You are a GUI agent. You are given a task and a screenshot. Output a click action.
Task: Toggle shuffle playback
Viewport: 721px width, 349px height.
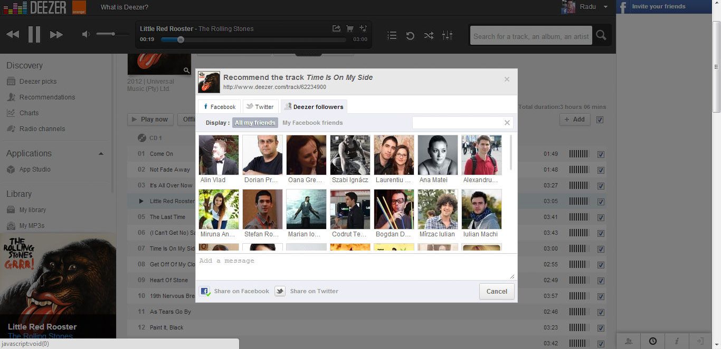click(429, 35)
